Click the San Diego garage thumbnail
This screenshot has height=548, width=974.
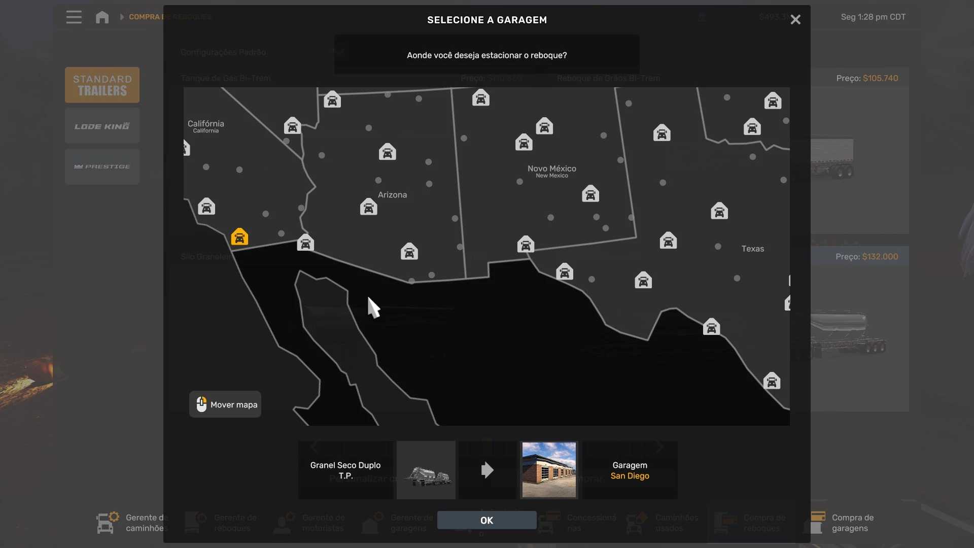pos(549,470)
